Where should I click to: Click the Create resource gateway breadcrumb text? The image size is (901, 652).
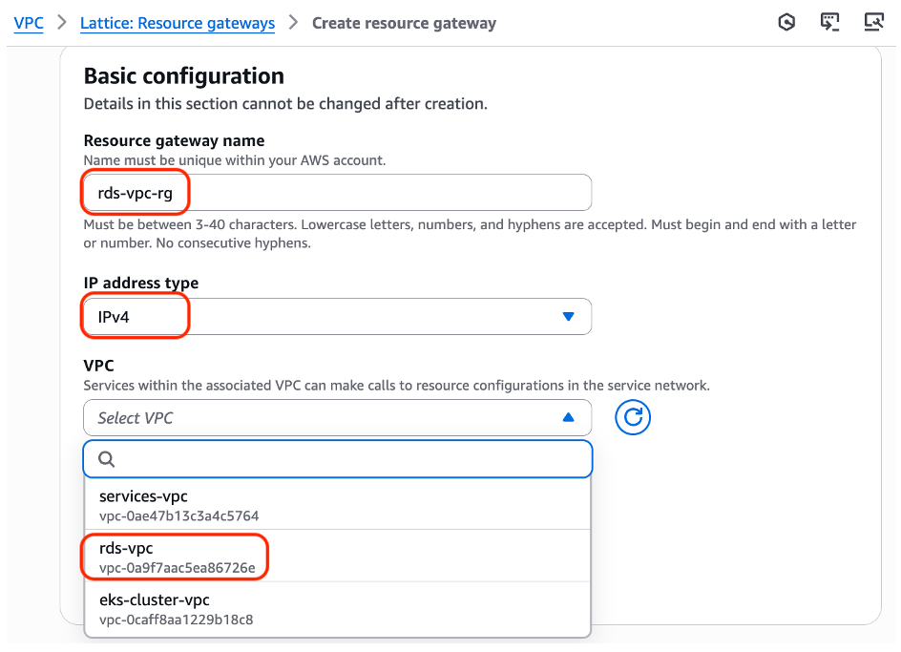tap(404, 23)
